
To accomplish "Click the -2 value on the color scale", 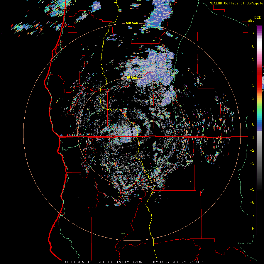I will click(x=252, y=150).
